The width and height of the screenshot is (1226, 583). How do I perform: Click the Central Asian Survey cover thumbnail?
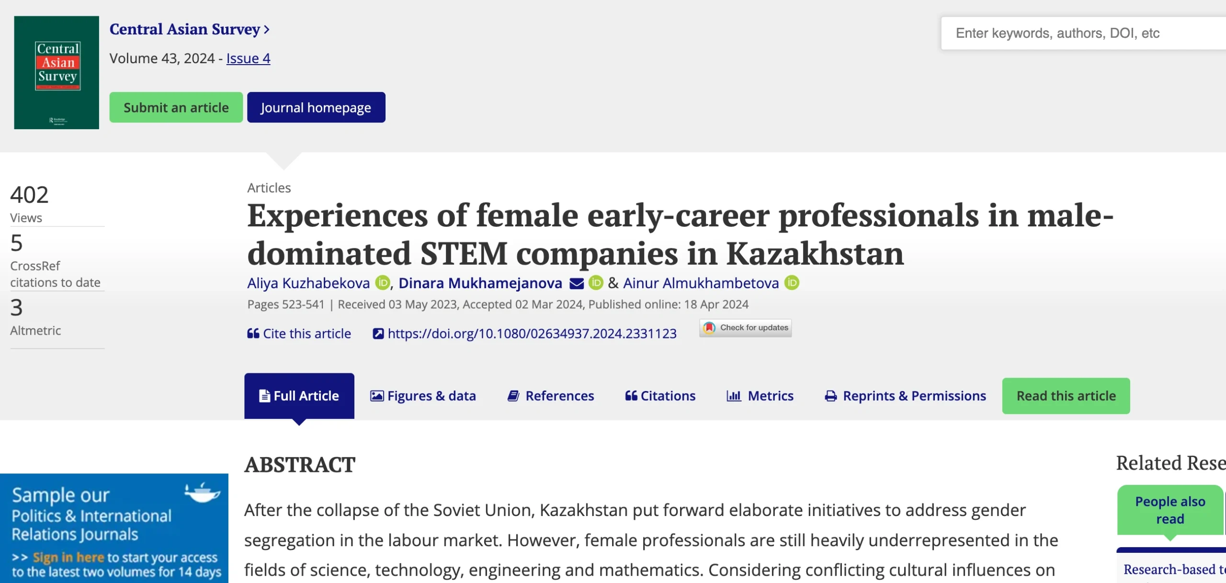pyautogui.click(x=57, y=73)
